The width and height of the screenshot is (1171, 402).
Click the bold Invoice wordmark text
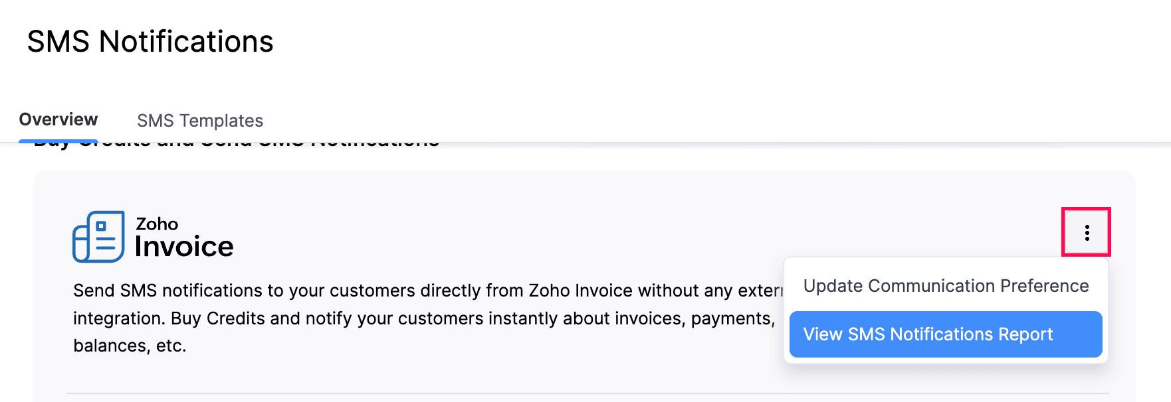click(x=184, y=247)
